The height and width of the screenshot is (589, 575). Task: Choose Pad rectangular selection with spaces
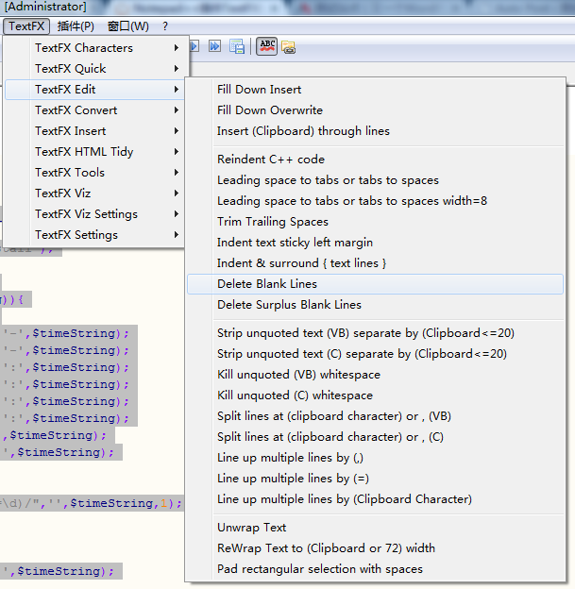point(375,569)
